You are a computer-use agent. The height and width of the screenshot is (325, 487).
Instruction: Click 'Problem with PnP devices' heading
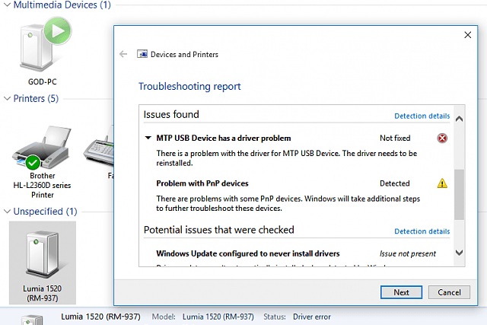tap(202, 183)
